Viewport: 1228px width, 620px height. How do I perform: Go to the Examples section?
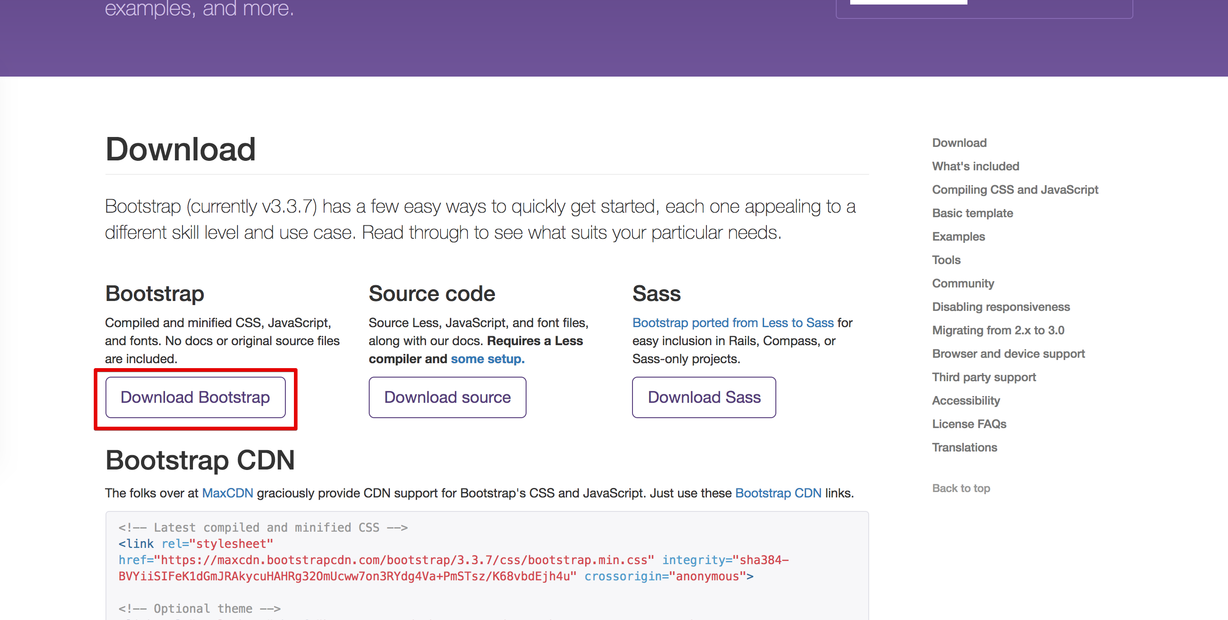[x=958, y=237]
